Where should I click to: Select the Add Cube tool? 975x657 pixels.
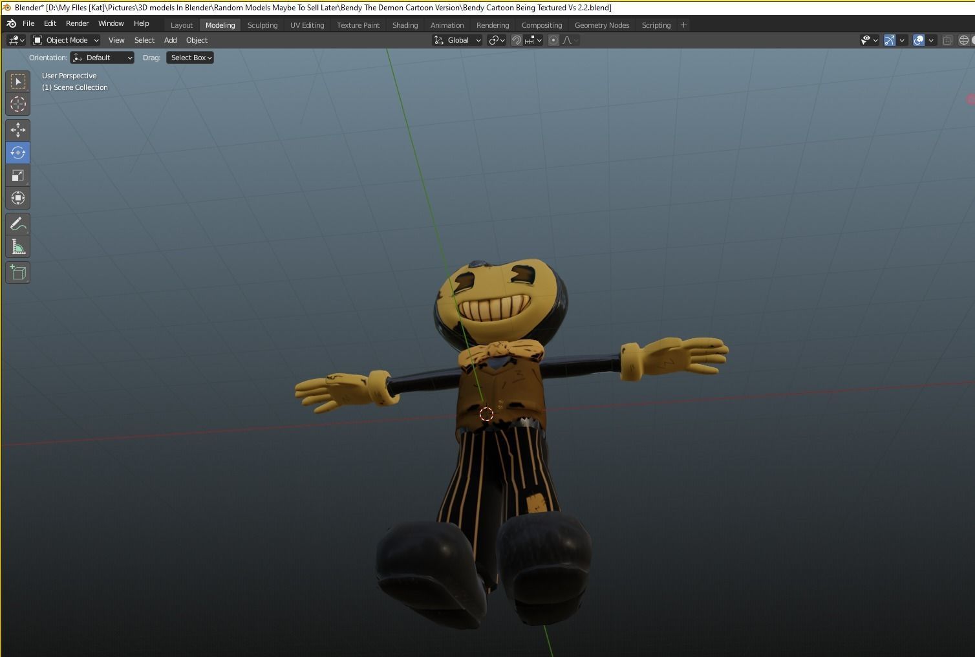18,272
